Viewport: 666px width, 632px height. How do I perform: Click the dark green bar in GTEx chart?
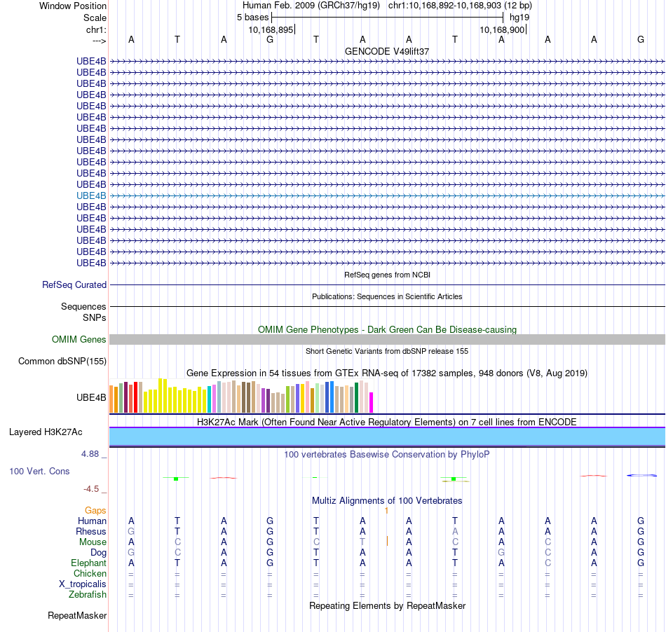coord(356,398)
